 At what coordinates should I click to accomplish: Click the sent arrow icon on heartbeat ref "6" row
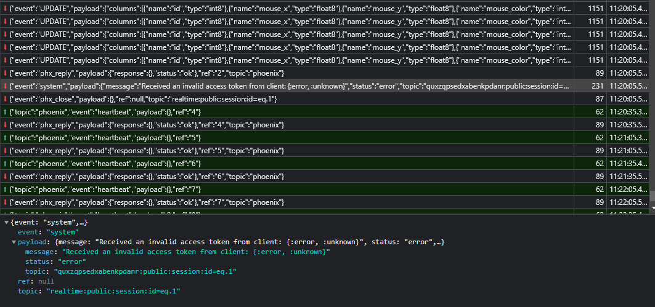coord(5,164)
